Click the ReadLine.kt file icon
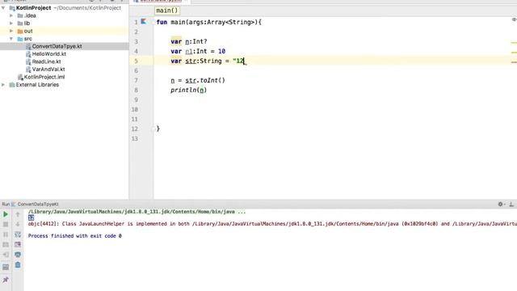 click(28, 61)
